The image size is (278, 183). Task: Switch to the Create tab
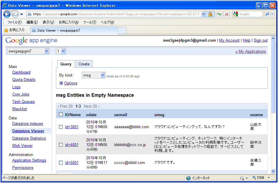pyautogui.click(x=84, y=64)
